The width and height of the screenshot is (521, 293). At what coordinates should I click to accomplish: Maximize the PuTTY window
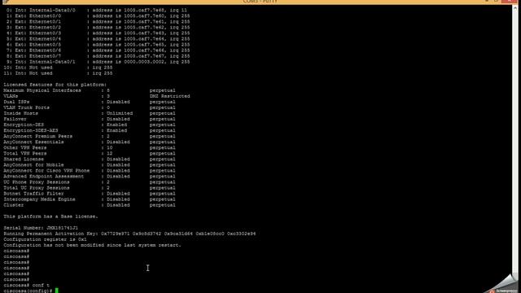pos(496,2)
